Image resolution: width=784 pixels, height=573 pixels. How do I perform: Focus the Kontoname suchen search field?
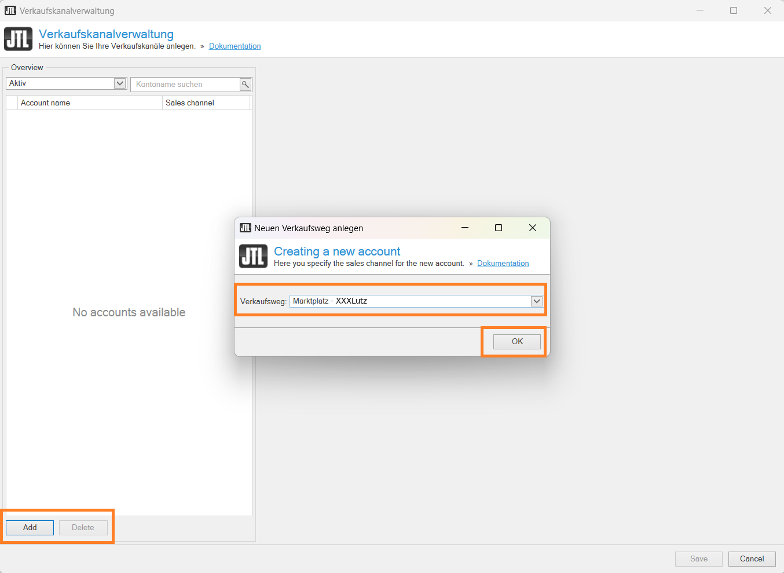[x=185, y=85]
